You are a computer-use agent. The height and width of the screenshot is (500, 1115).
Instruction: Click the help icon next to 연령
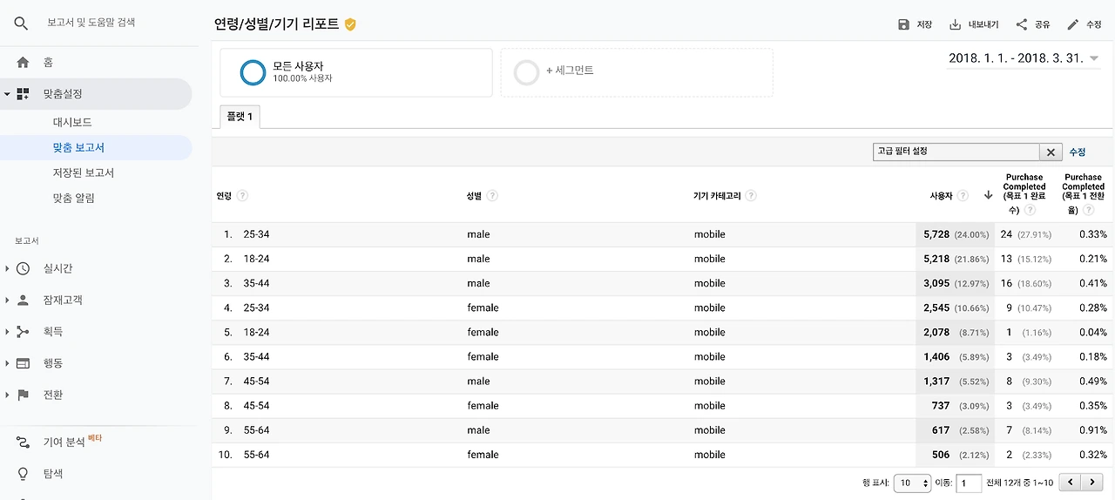coord(242,195)
